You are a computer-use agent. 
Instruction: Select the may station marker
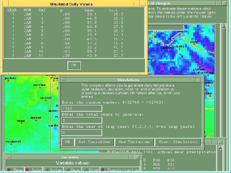(194, 44)
